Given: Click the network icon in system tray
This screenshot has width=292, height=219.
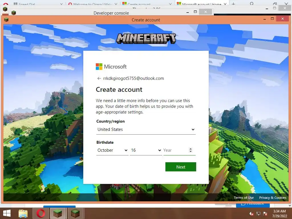Looking at the screenshot, I should point(258,214).
